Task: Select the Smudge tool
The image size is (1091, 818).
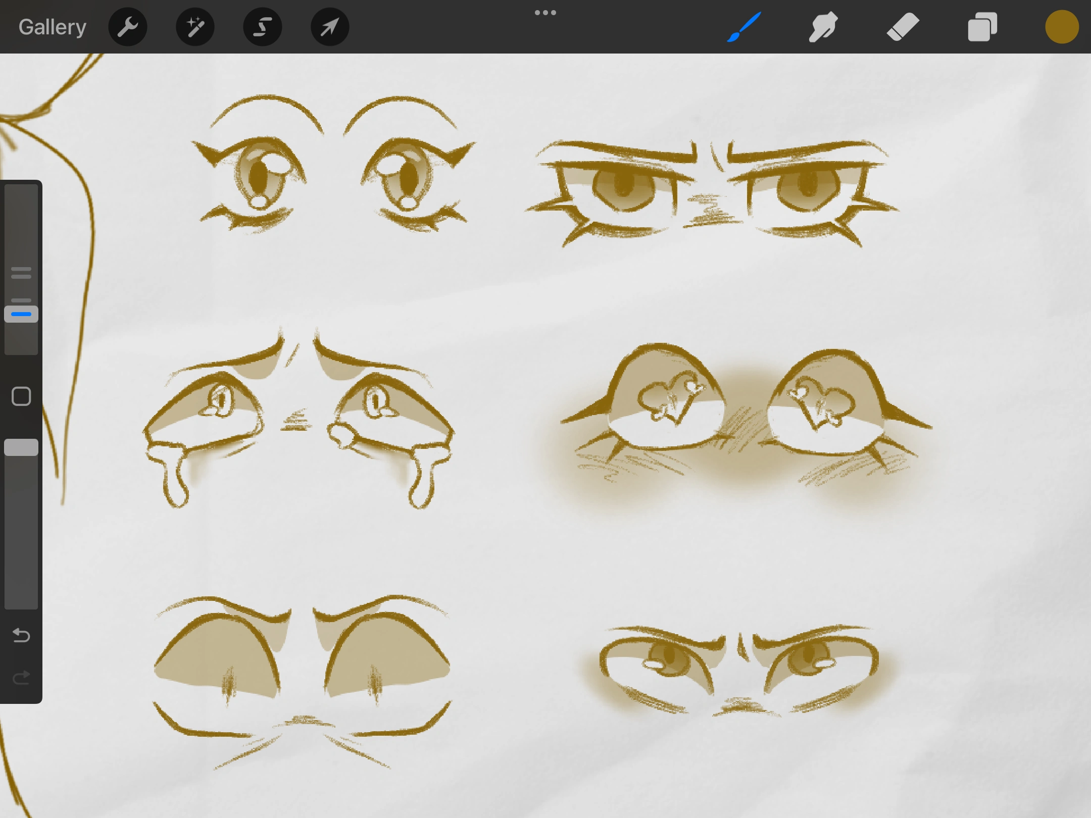Action: click(x=822, y=26)
